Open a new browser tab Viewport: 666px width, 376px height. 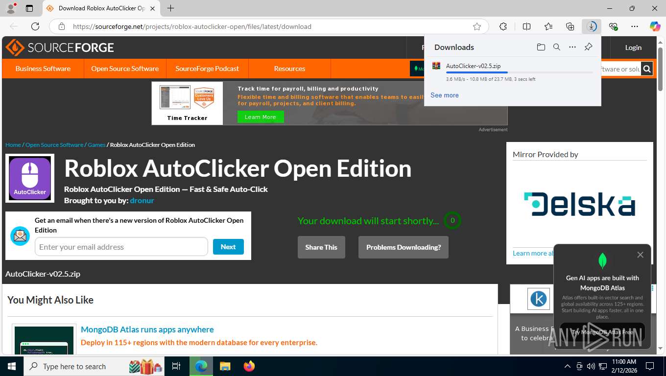point(170,8)
